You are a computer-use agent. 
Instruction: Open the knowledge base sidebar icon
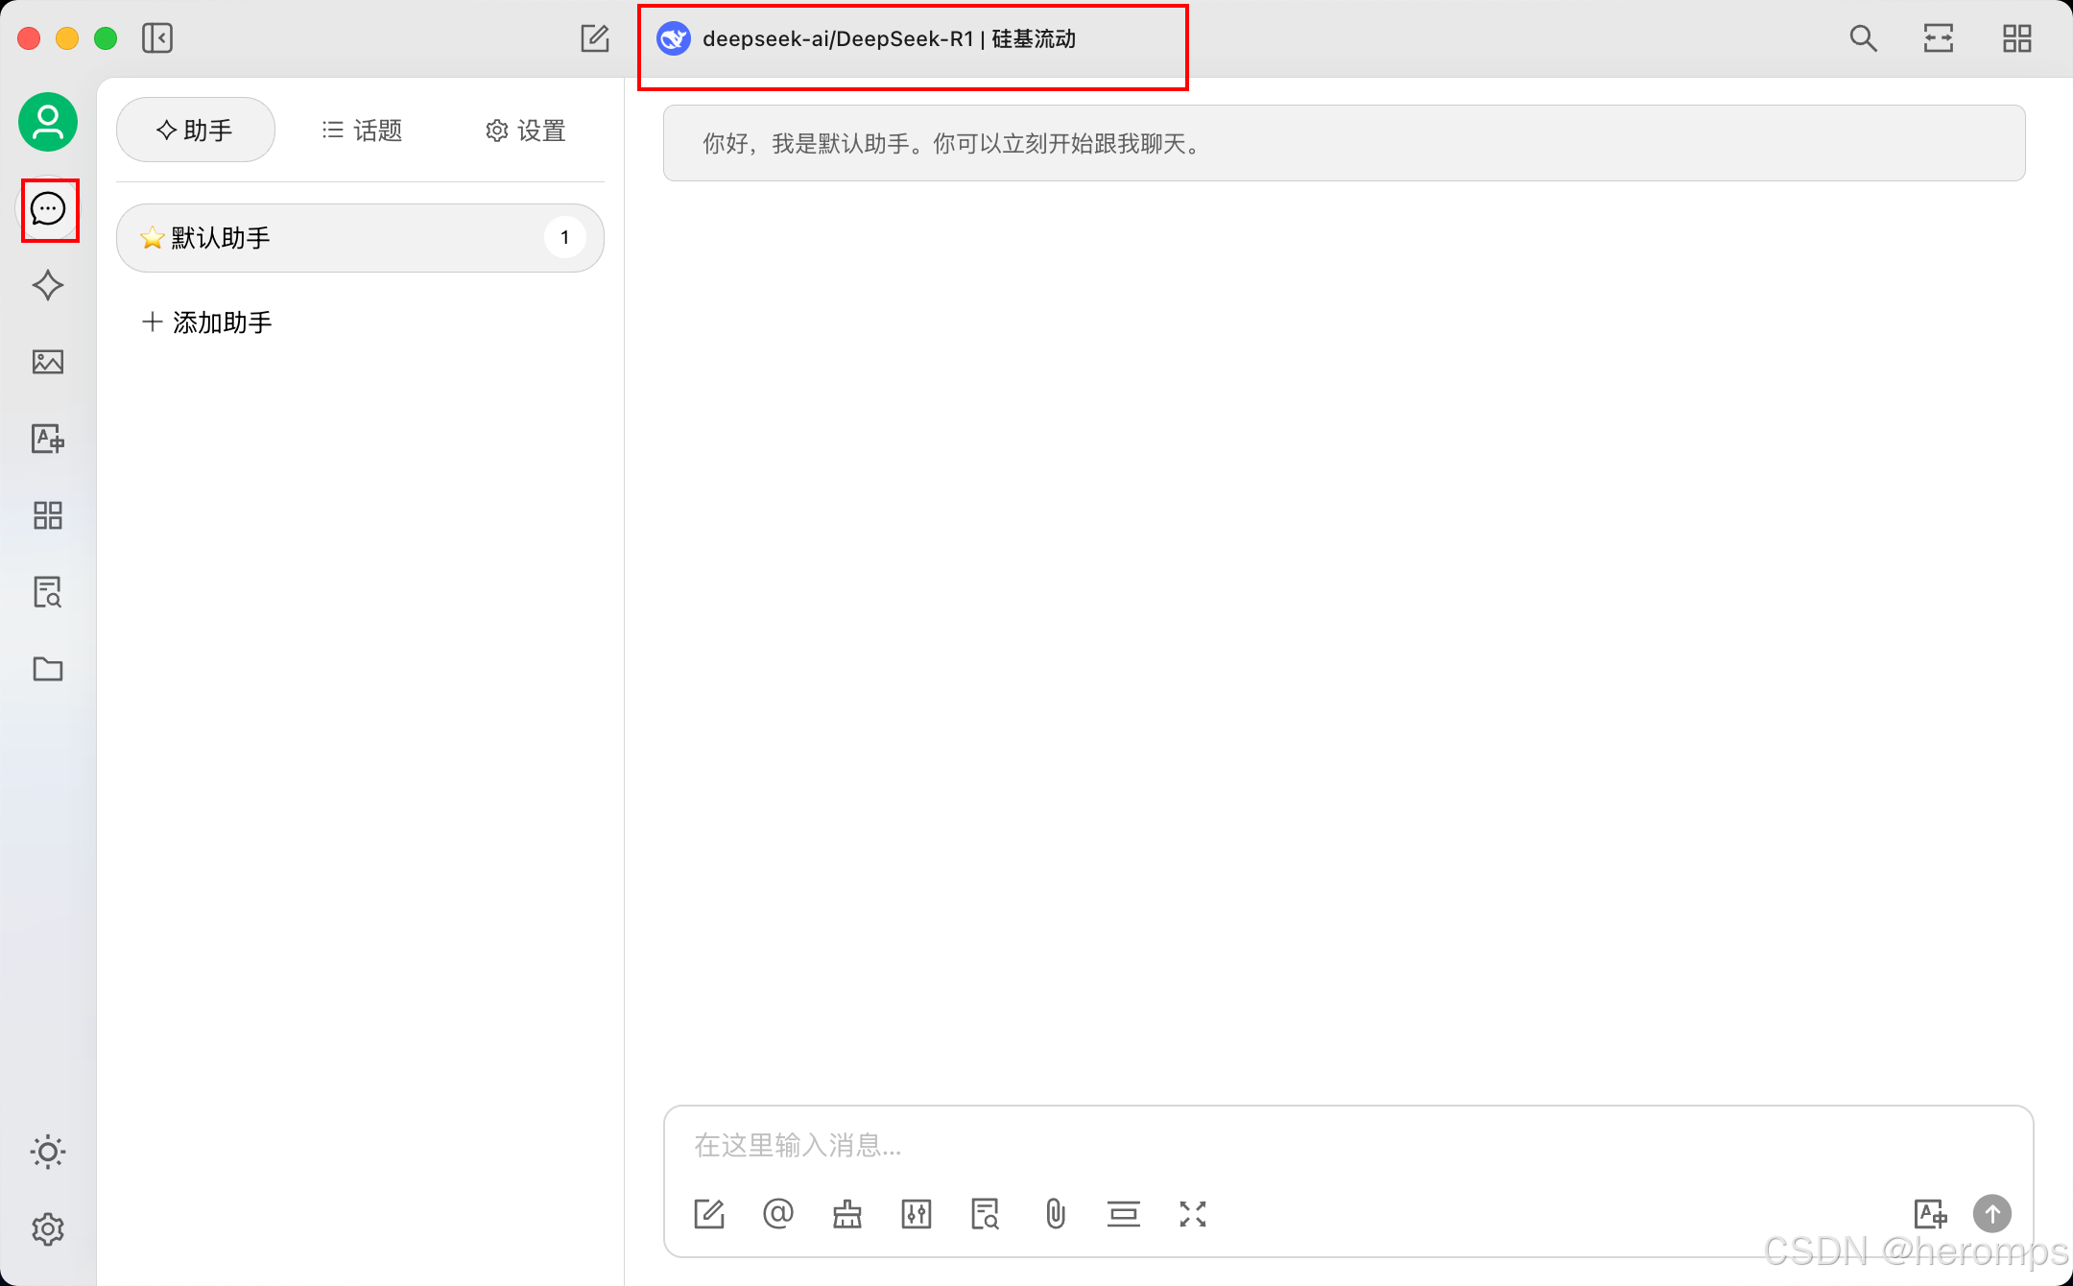pyautogui.click(x=48, y=592)
